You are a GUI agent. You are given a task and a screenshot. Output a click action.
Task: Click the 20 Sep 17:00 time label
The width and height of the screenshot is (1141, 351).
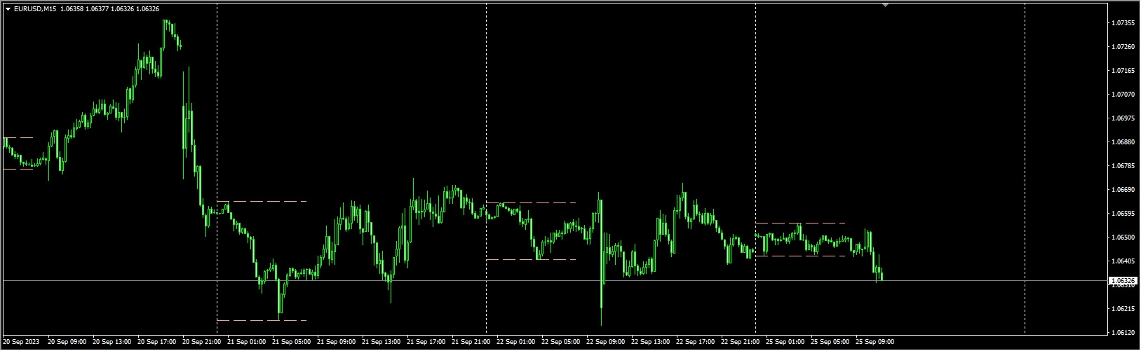[156, 343]
